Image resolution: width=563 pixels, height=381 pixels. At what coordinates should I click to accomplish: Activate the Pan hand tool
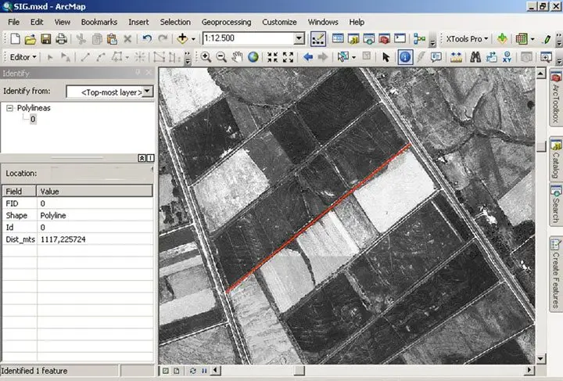[x=238, y=57]
